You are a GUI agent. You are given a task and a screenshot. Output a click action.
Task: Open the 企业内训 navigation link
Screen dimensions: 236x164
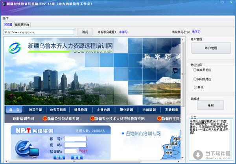click(104, 110)
